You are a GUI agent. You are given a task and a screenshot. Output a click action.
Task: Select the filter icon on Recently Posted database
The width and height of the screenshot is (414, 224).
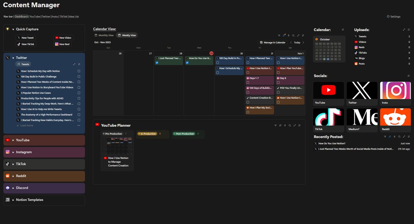385,137
